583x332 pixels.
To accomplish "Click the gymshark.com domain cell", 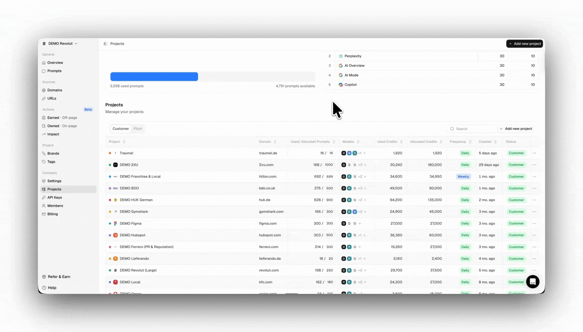I will (x=271, y=211).
